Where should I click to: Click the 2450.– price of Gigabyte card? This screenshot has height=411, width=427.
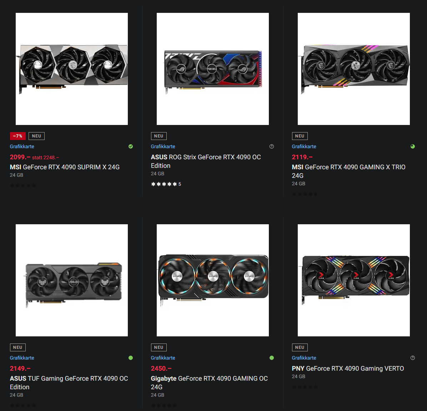pyautogui.click(x=161, y=369)
